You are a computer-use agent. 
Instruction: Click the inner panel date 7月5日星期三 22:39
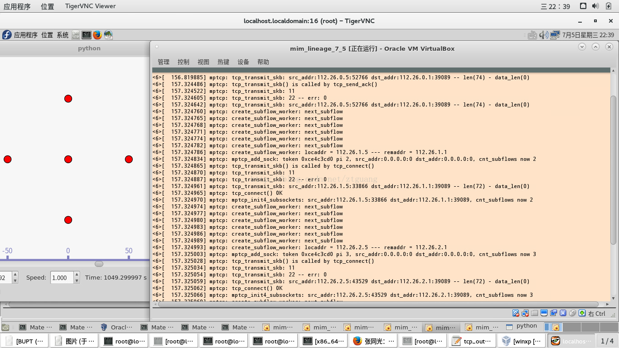point(588,35)
